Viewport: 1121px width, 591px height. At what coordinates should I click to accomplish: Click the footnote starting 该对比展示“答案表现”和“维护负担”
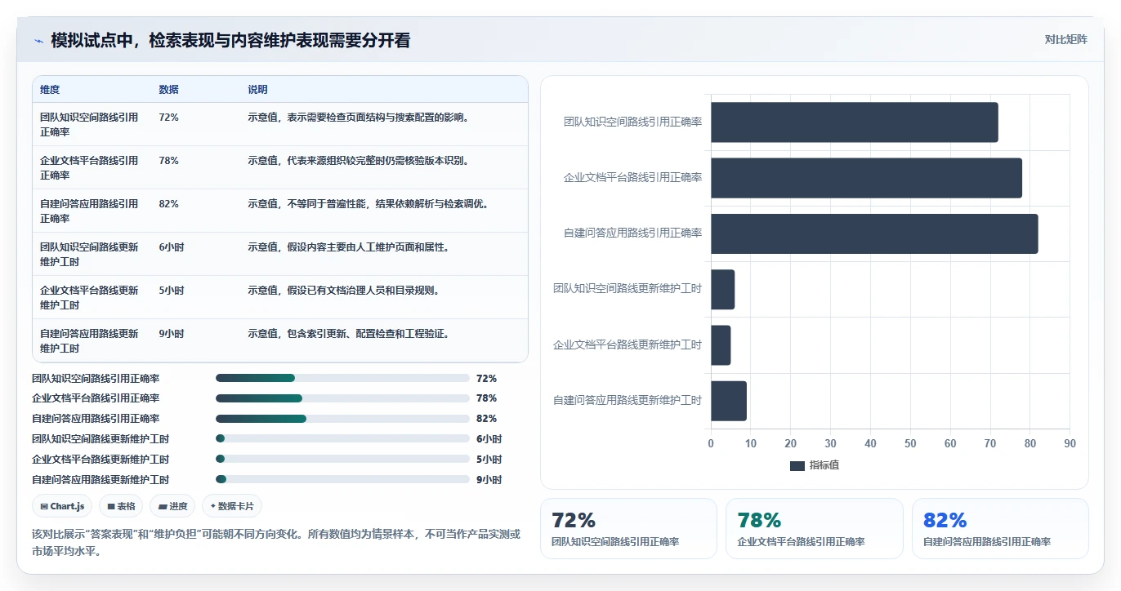click(276, 542)
